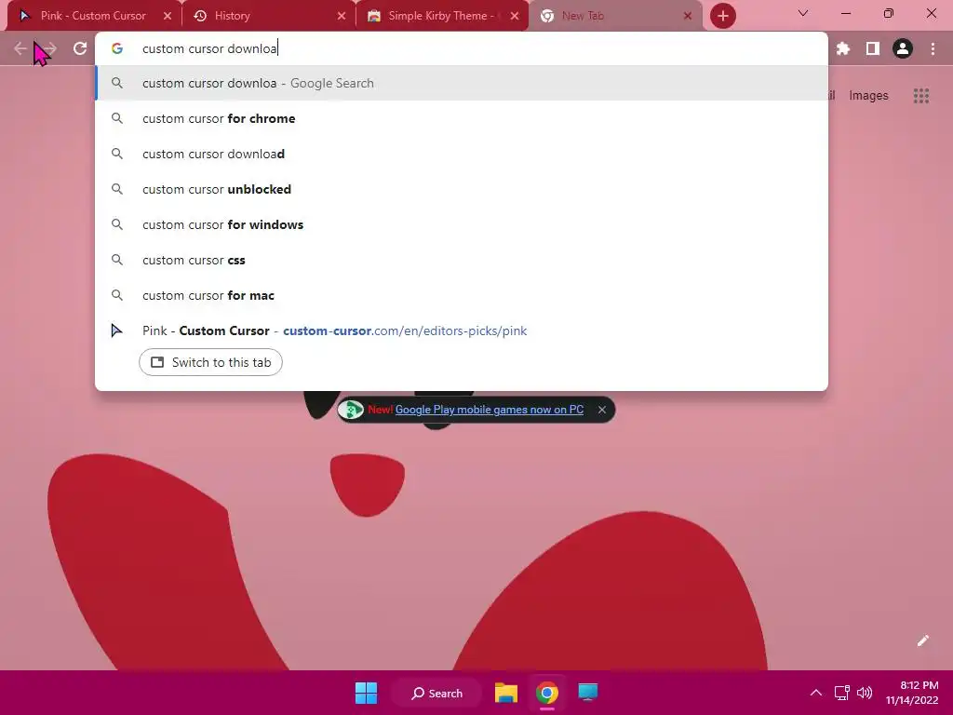Screen dimensions: 953x715
Task: Show hidden tray icons chevron
Action: pyautogui.click(x=816, y=693)
